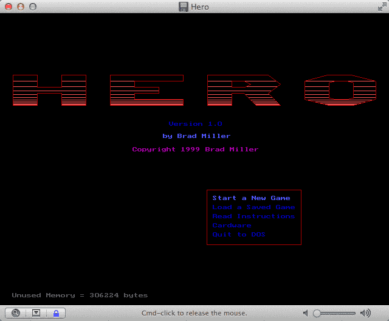This screenshot has width=389, height=321.
Task: Choose Quit to DOS
Action: [x=239, y=235]
